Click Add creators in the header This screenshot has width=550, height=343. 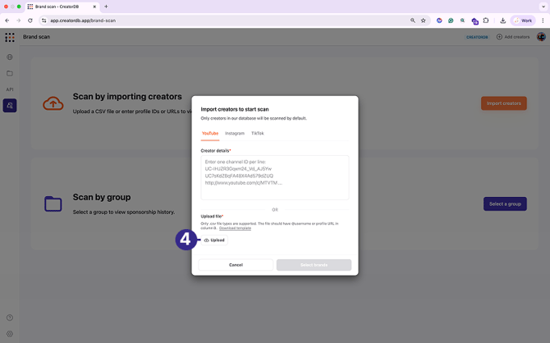pyautogui.click(x=513, y=37)
